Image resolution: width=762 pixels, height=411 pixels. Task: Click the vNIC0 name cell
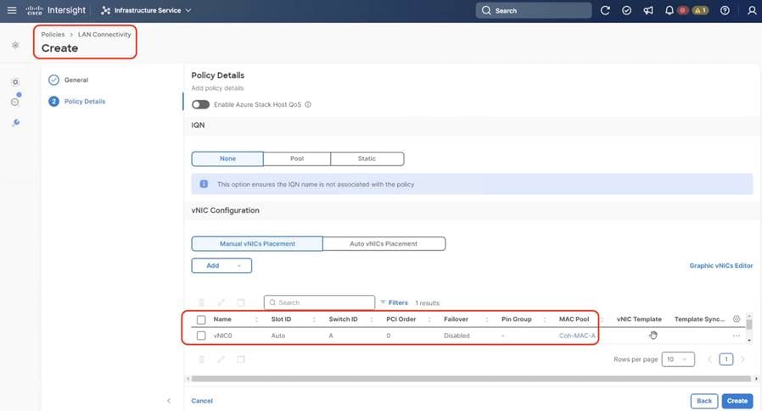click(x=222, y=336)
